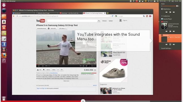Open the network indicator in top panel
This screenshot has width=183, height=102.
[169, 1]
